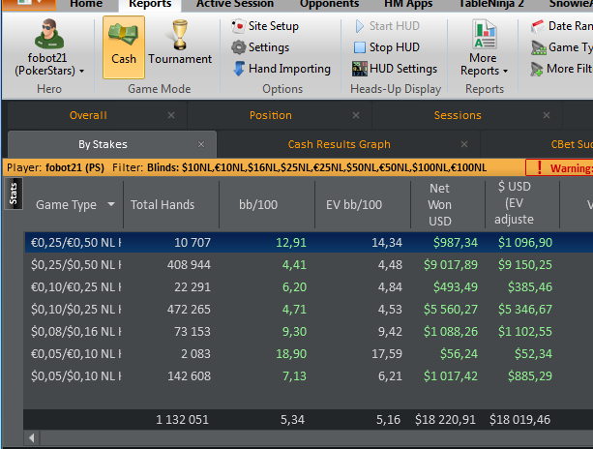593x449 pixels.
Task: Open the Cash Results Graph tab
Action: pyautogui.click(x=340, y=144)
